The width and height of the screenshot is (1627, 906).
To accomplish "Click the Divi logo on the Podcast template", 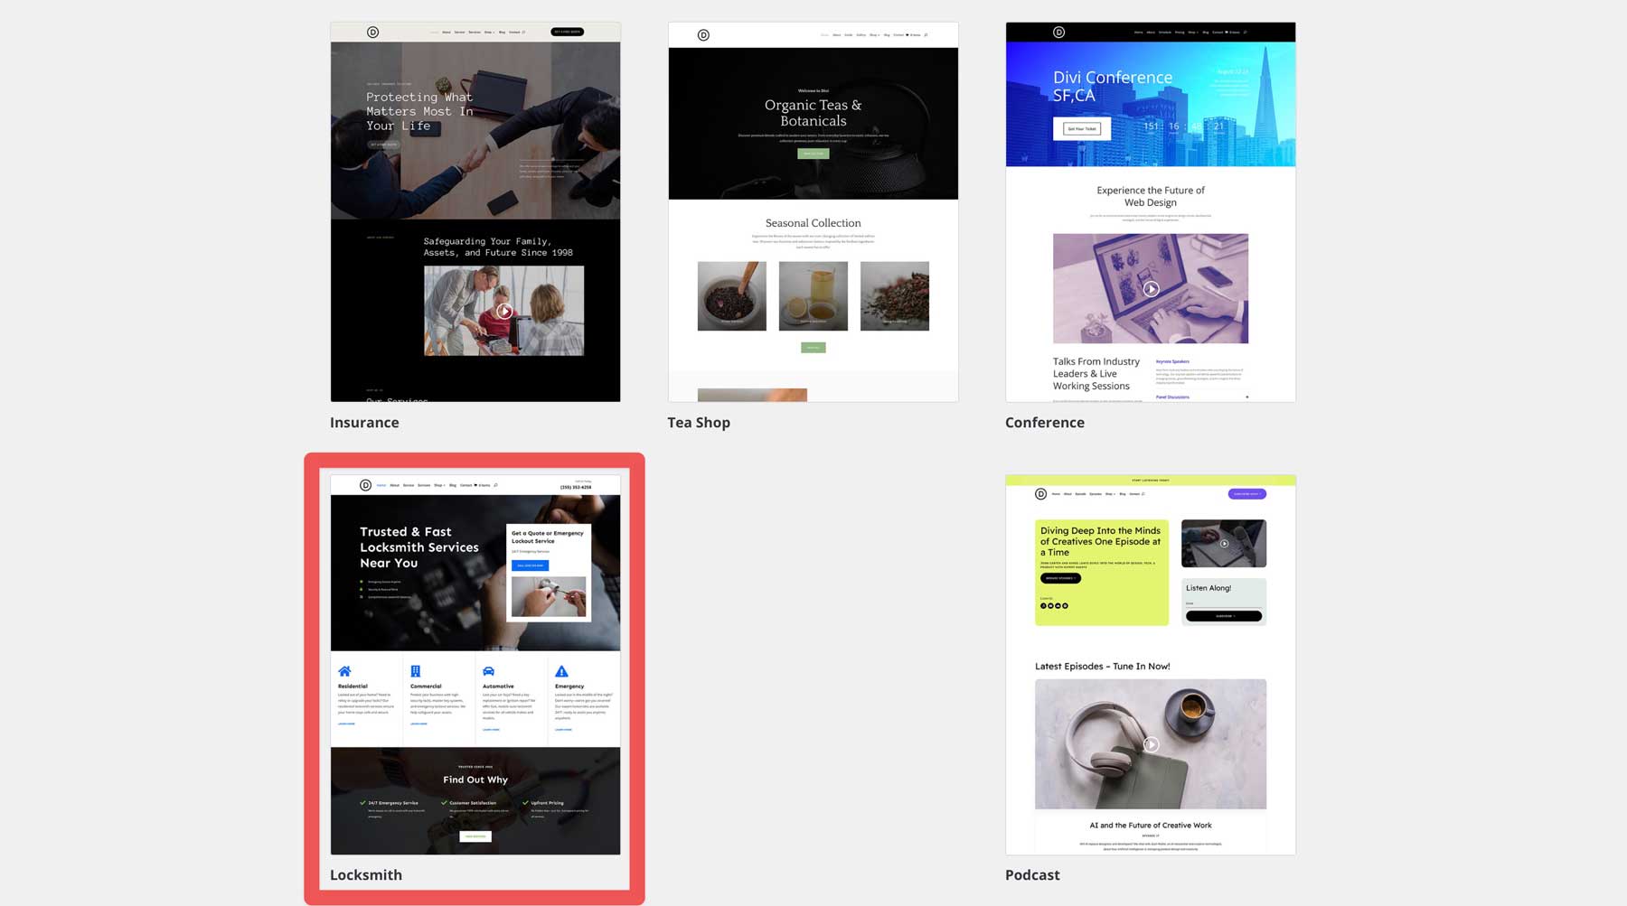I will pyautogui.click(x=1040, y=494).
